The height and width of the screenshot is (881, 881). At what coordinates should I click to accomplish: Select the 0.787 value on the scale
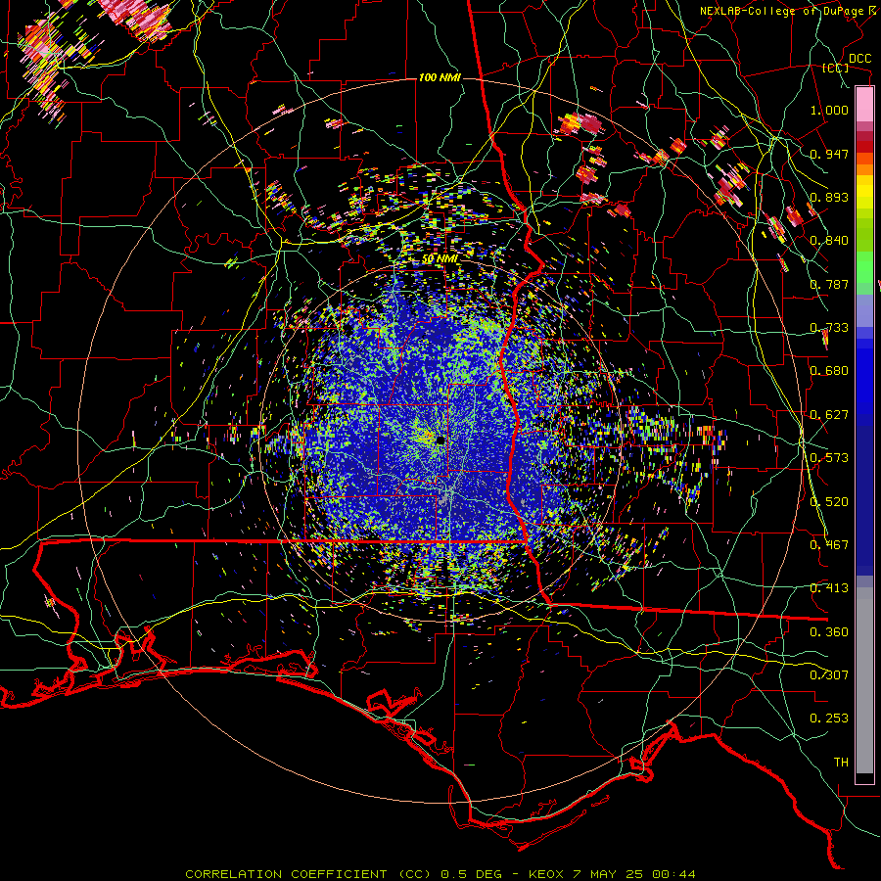[829, 284]
